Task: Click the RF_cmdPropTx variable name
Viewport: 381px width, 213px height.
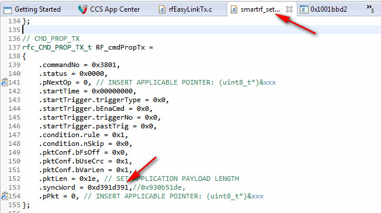Action: (x=120, y=47)
